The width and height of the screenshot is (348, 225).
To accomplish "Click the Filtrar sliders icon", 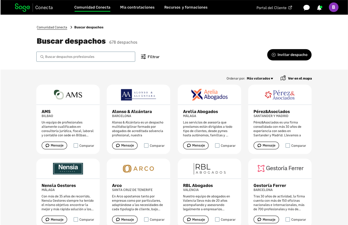I will tap(143, 57).
